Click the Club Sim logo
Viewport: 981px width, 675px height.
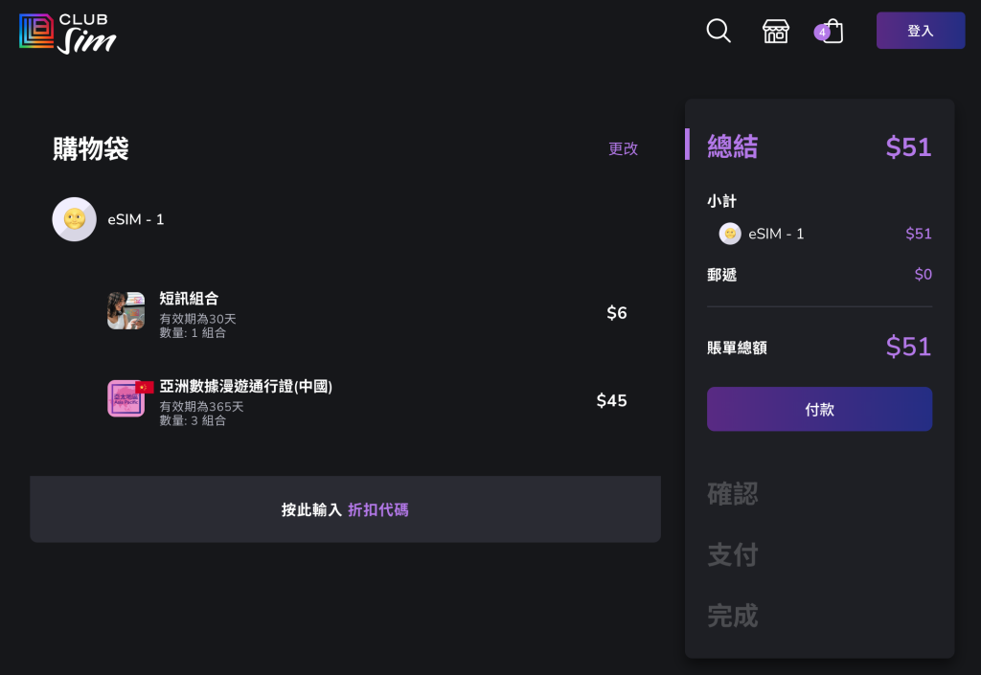[68, 33]
